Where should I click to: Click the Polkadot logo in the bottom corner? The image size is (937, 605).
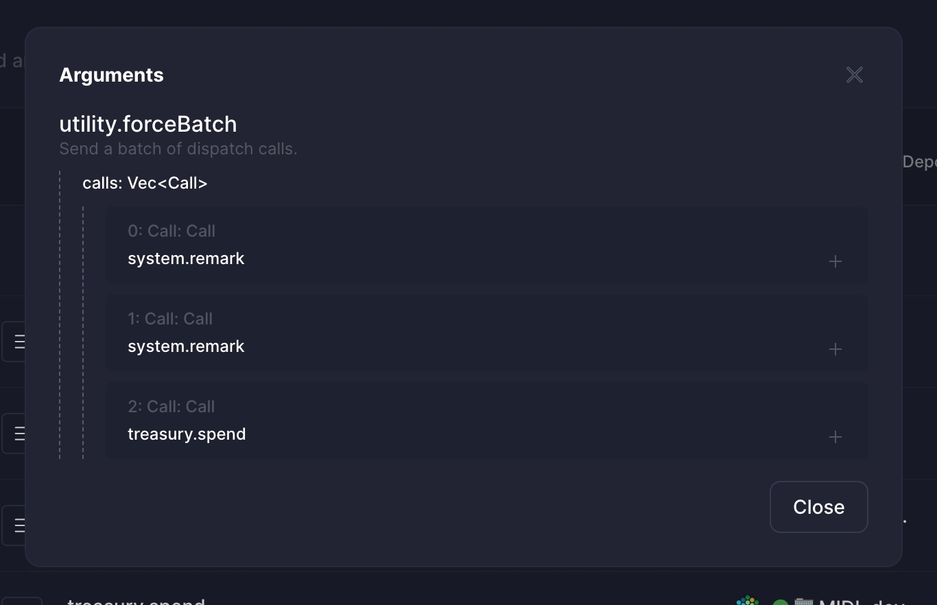pos(748,602)
